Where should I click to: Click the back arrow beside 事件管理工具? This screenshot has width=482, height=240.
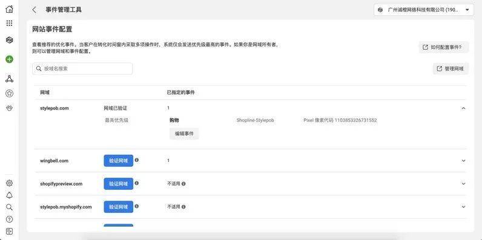[x=34, y=10]
